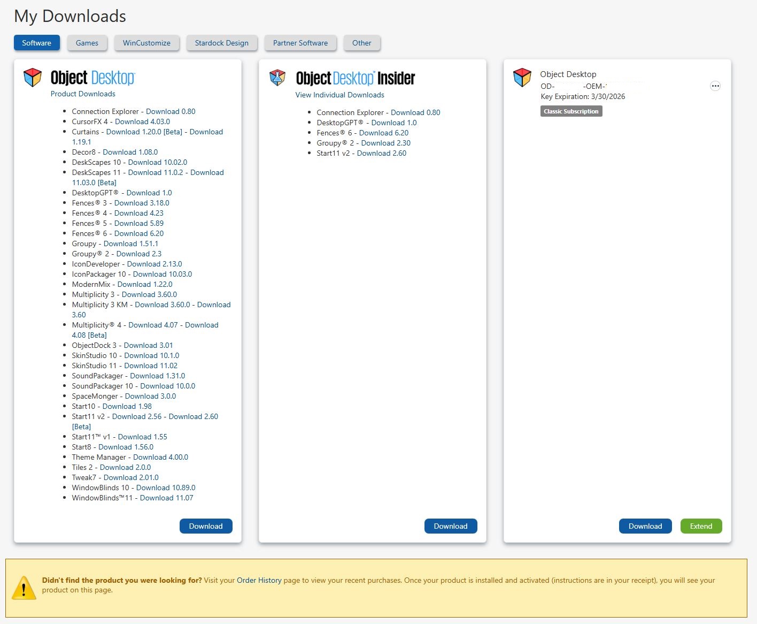Click the cube icon on the subscription card
This screenshot has height=624, width=757.
(x=522, y=78)
